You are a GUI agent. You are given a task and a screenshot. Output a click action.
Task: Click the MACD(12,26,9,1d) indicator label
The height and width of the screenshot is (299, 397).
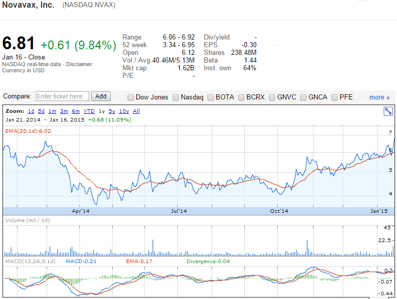pyautogui.click(x=30, y=261)
